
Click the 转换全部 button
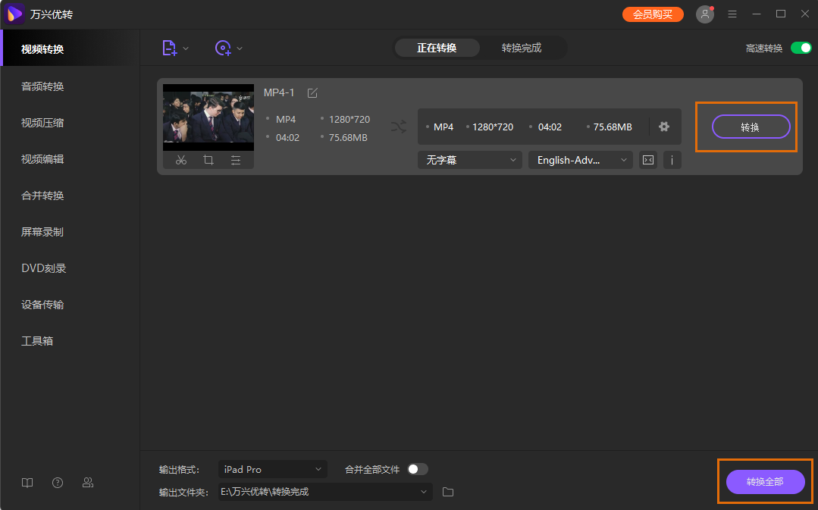765,482
